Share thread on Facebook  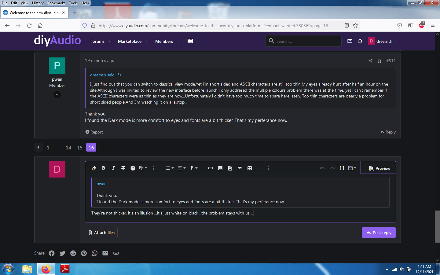(52, 253)
